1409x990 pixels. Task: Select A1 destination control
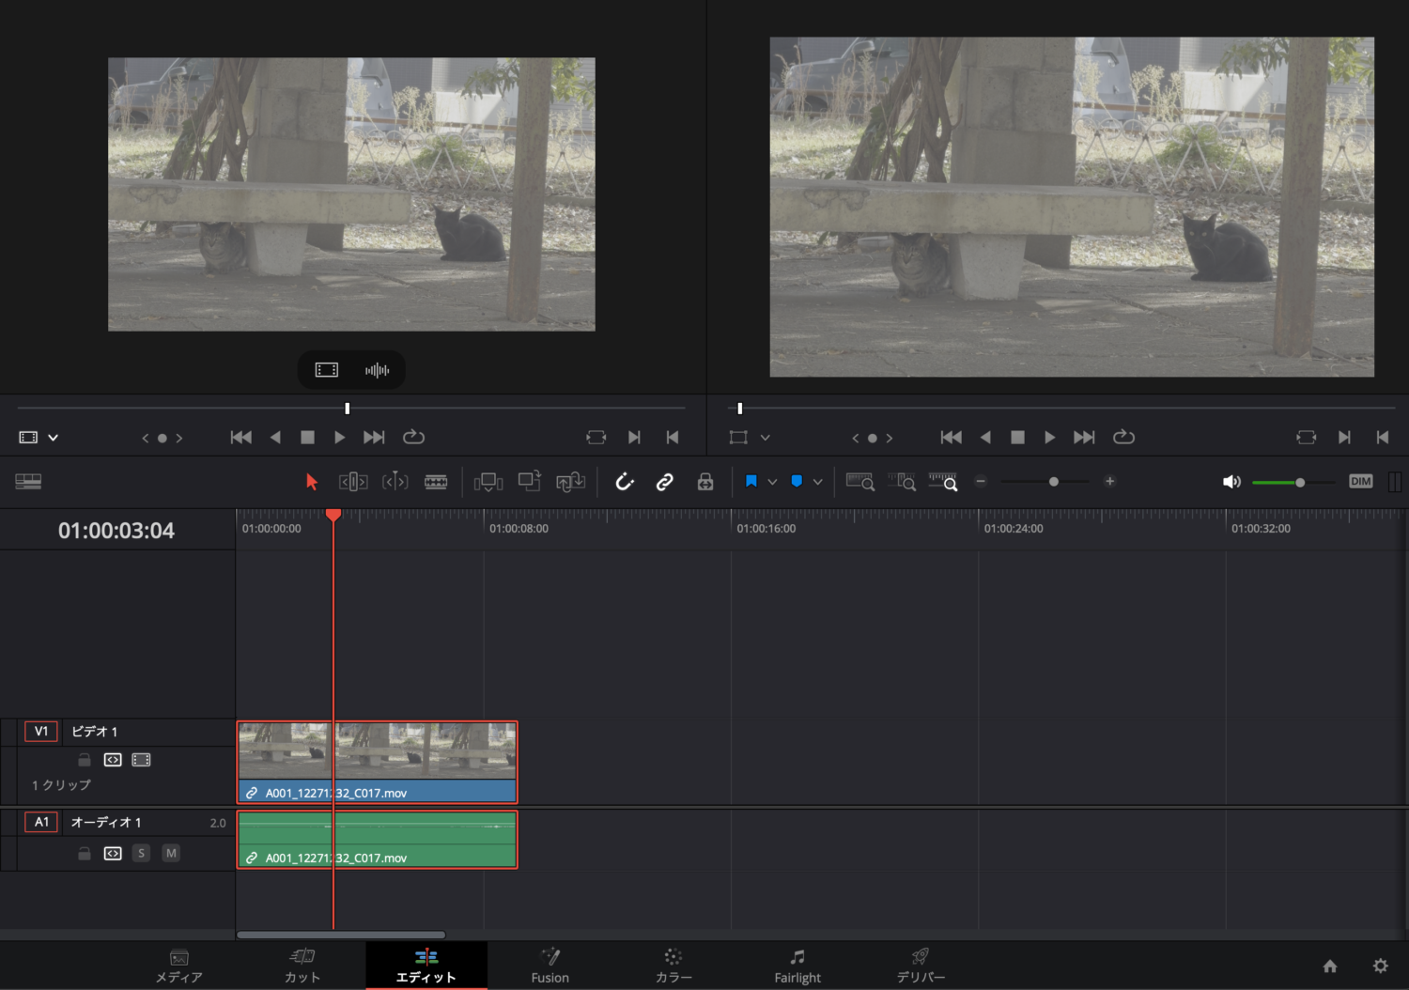point(41,823)
